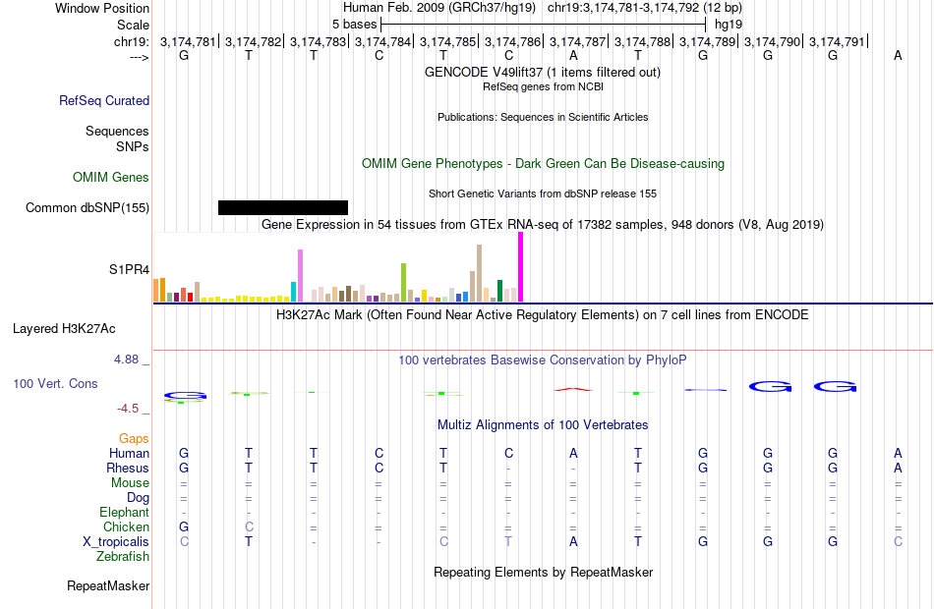Click the Sequences track label
The height and width of the screenshot is (609, 934).
coord(117,131)
